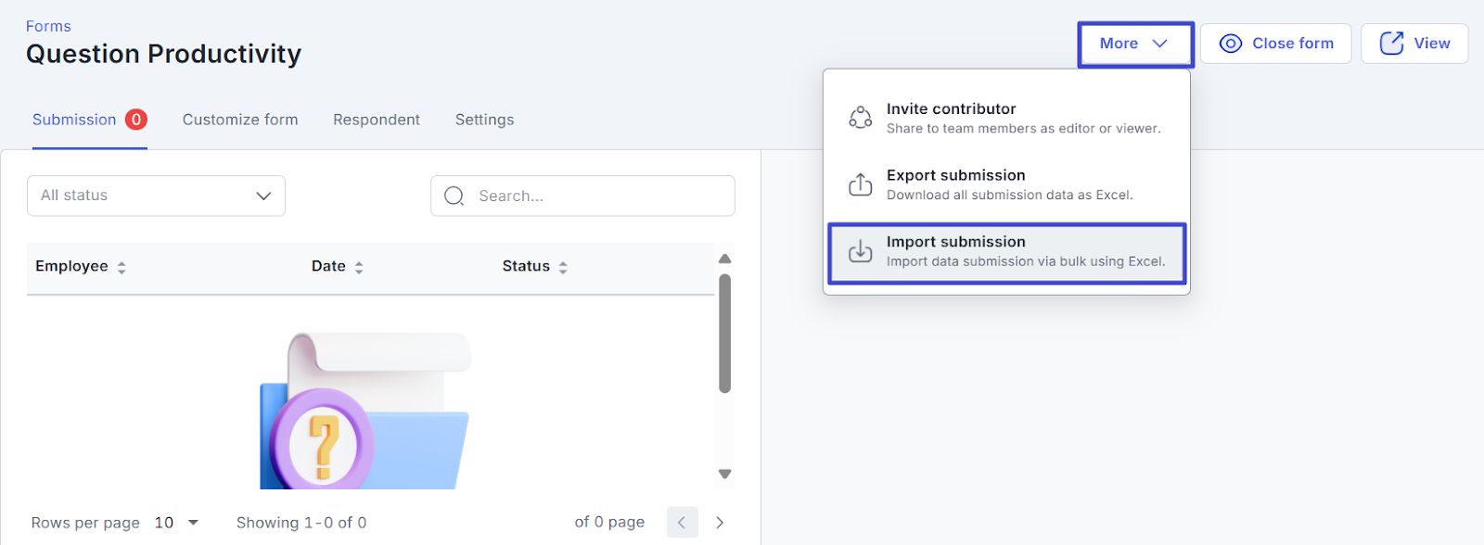Expand the More actions dropdown
This screenshot has width=1484, height=545.
click(x=1134, y=44)
